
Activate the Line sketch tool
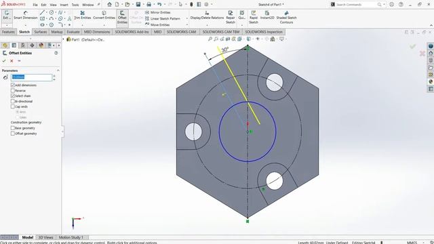tap(42, 12)
